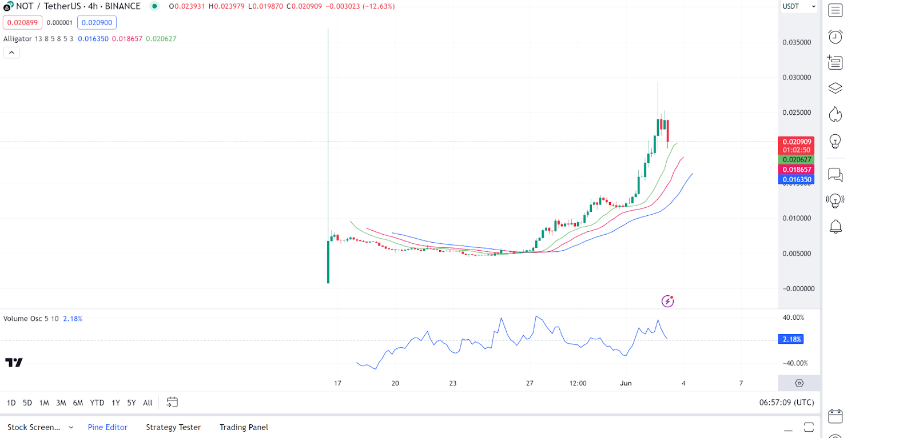Image resolution: width=915 pixels, height=438 pixels.
Task: Click the UTC time 06:57:09 display
Action: [x=787, y=403]
